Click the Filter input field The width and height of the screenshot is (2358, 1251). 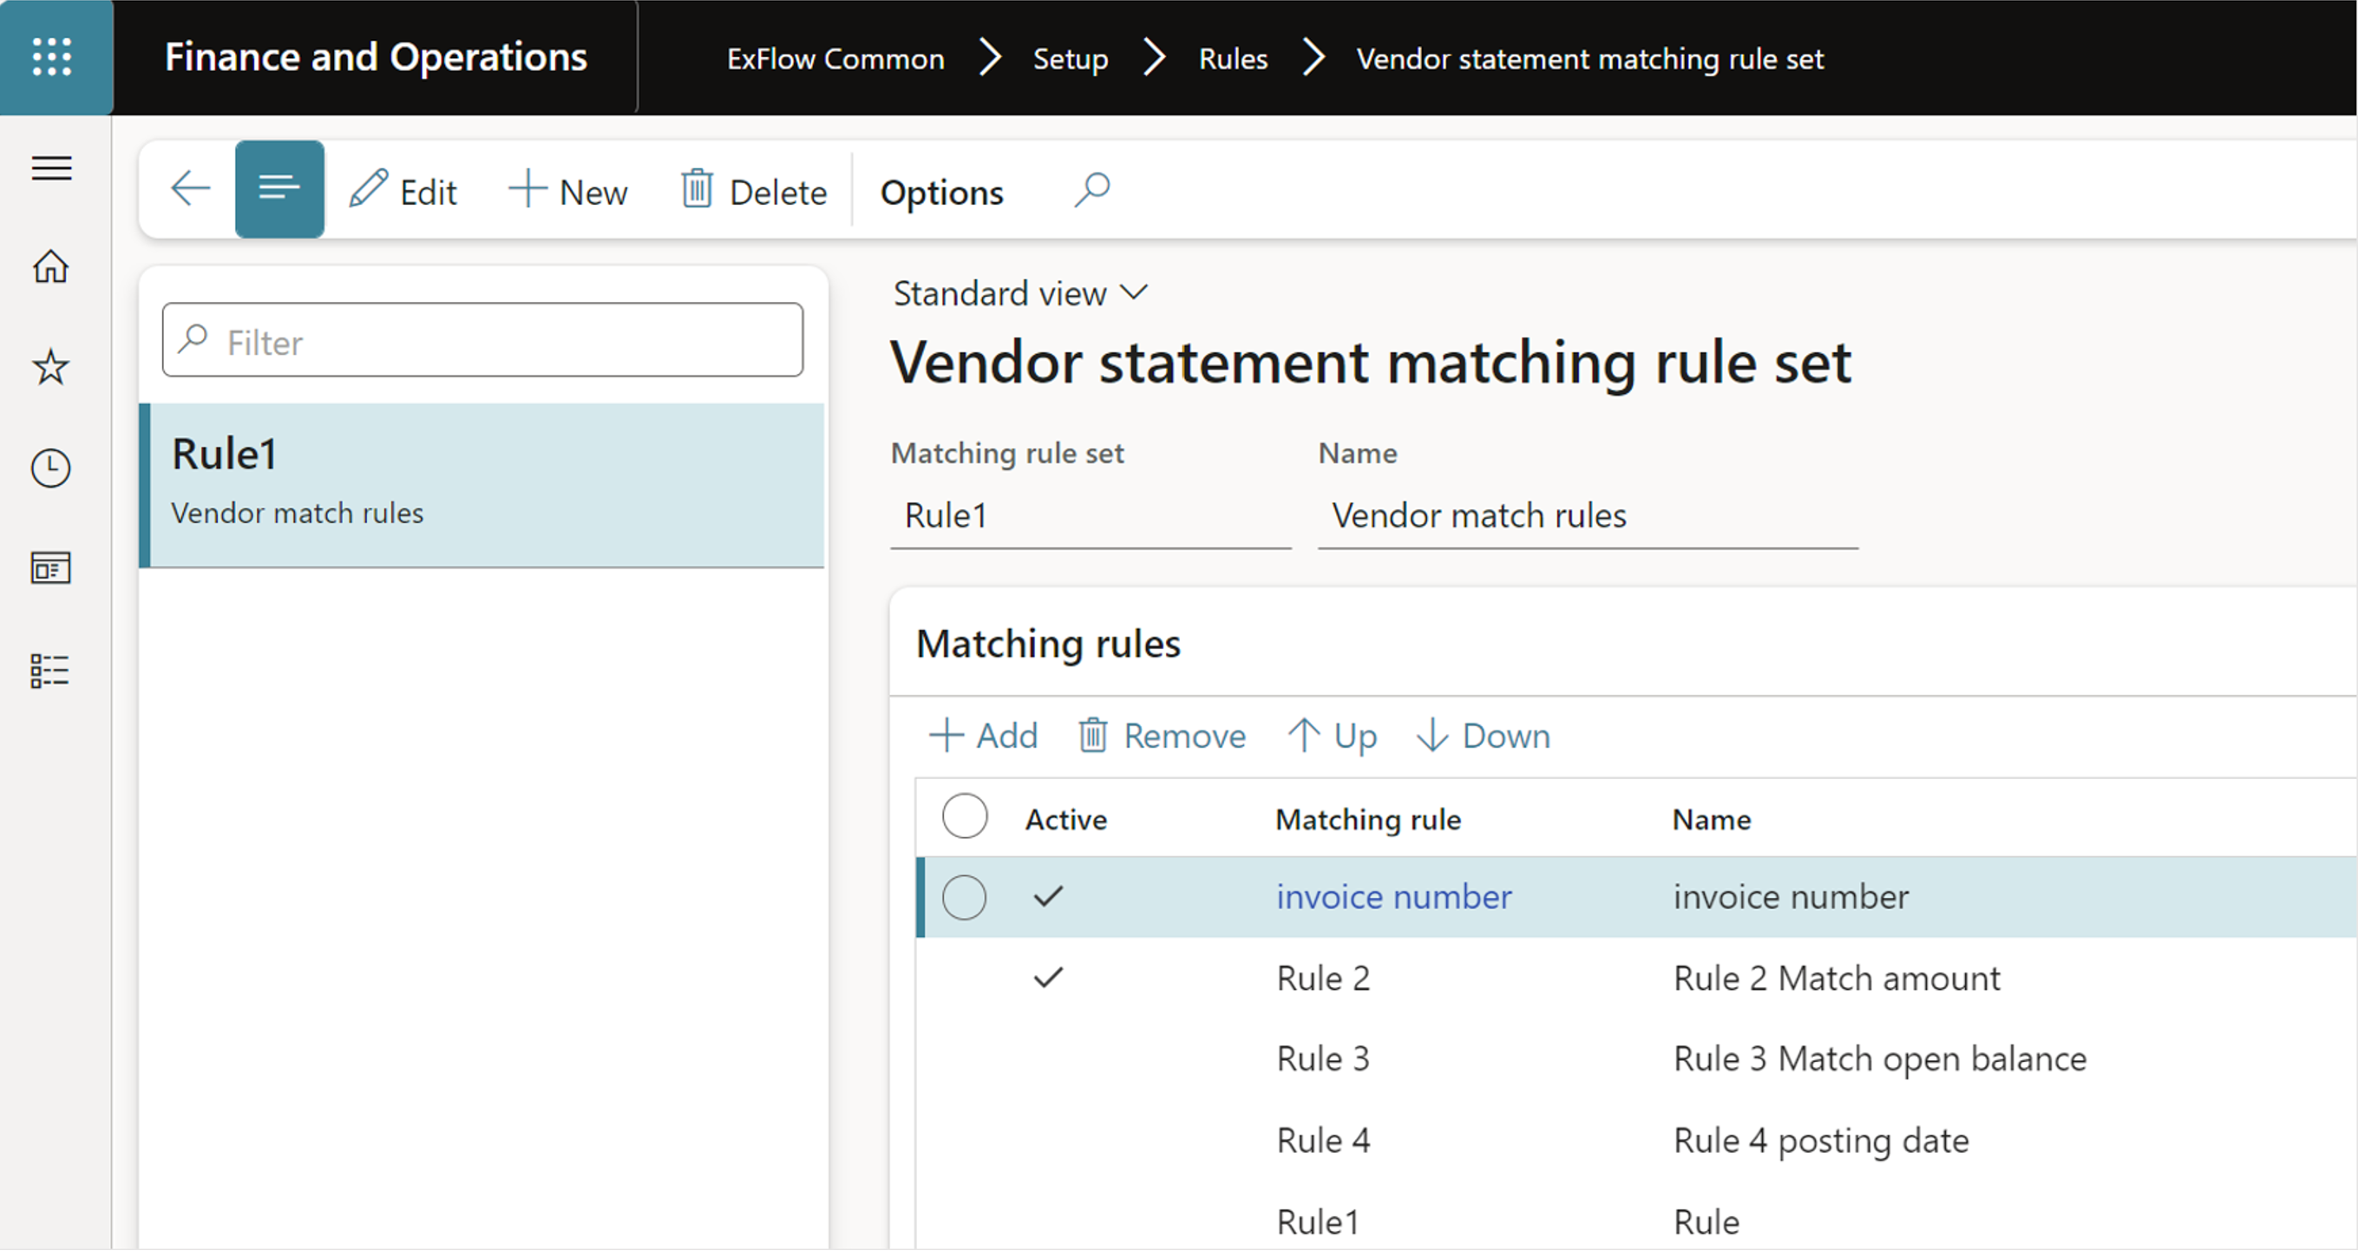[x=482, y=340]
